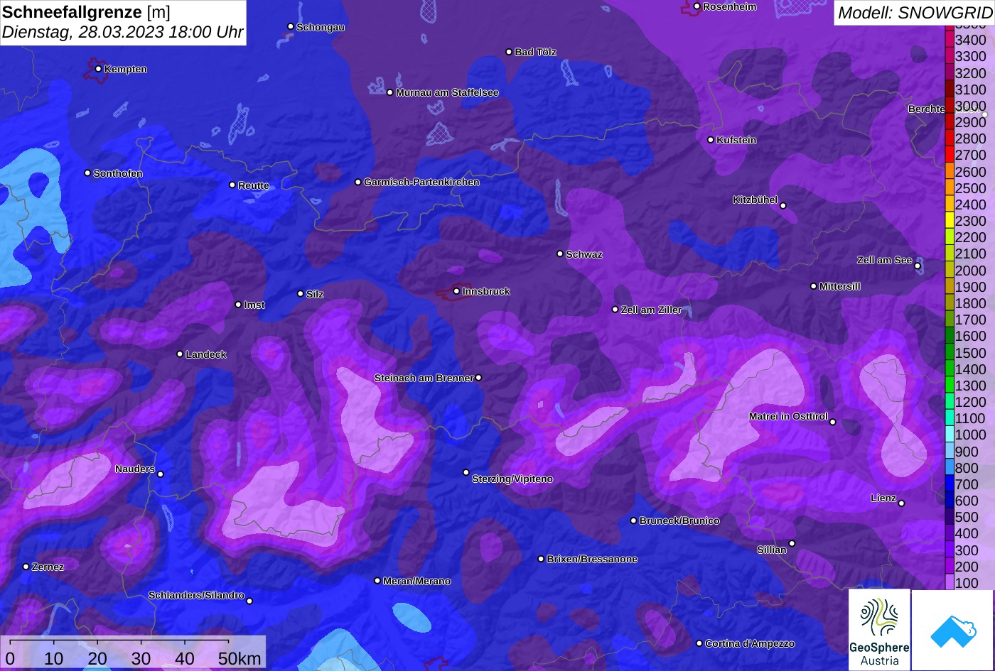Click the Rosenheim marker dot

click(697, 6)
